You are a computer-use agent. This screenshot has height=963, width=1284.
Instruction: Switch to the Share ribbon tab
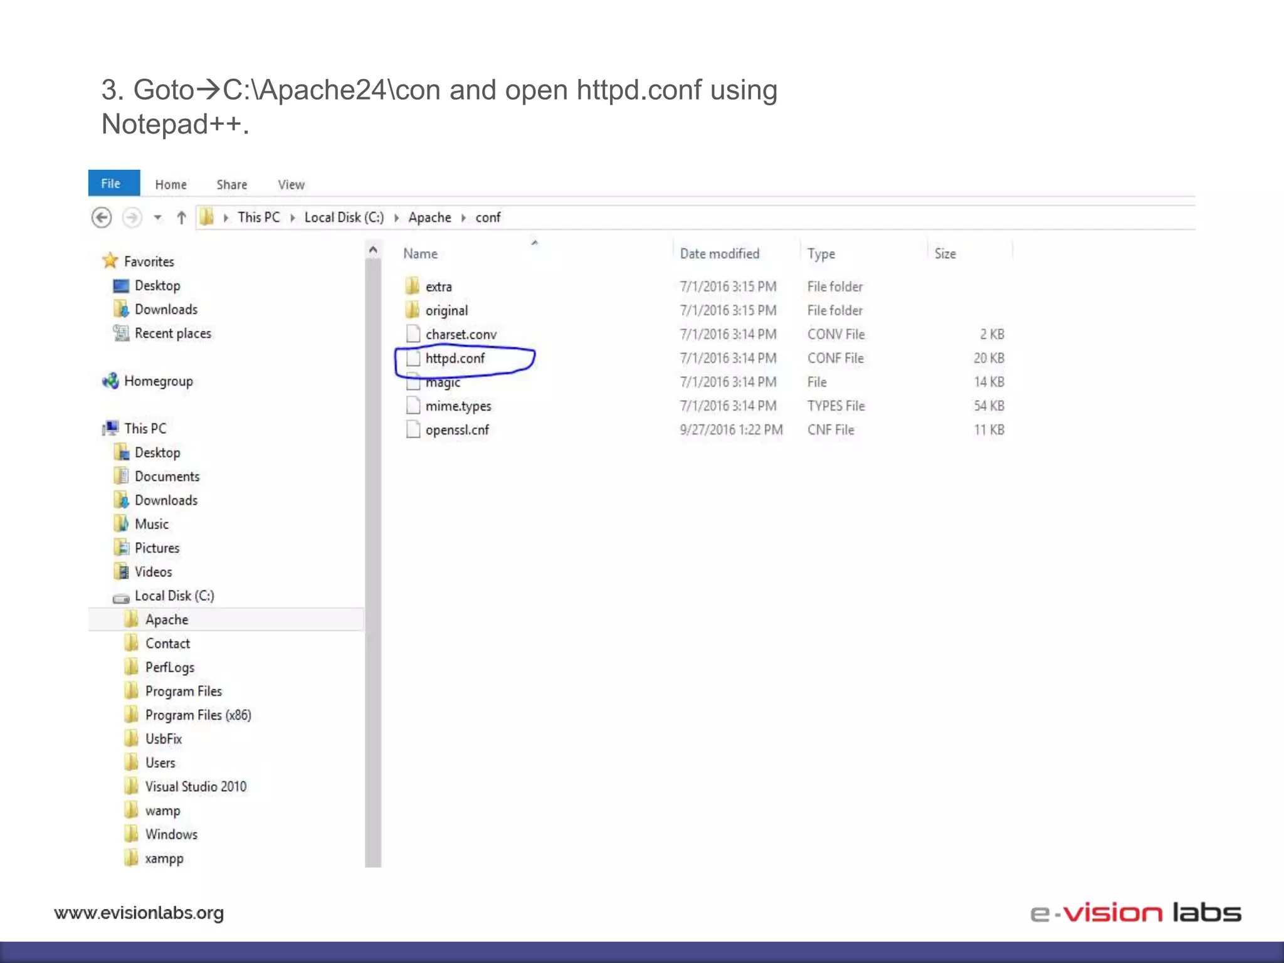(x=232, y=184)
